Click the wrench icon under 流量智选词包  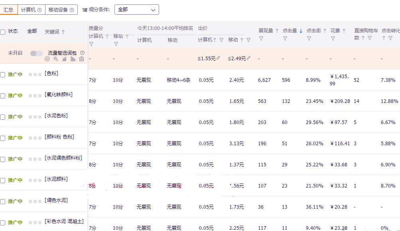(56, 59)
